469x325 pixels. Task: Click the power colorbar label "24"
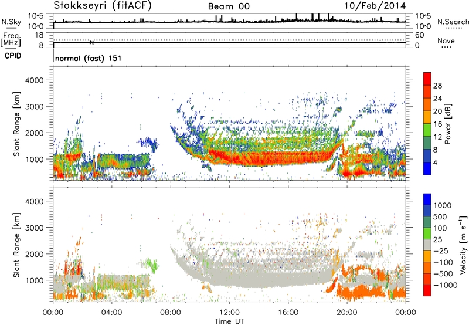pos(437,99)
